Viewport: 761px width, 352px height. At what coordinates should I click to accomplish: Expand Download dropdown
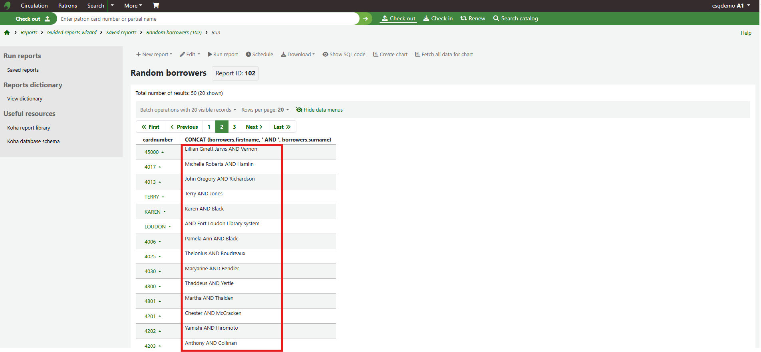point(298,55)
